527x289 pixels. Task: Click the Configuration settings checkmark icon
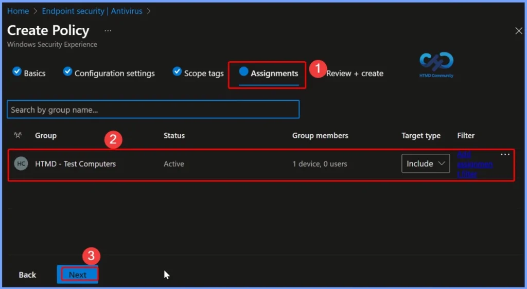tap(67, 71)
